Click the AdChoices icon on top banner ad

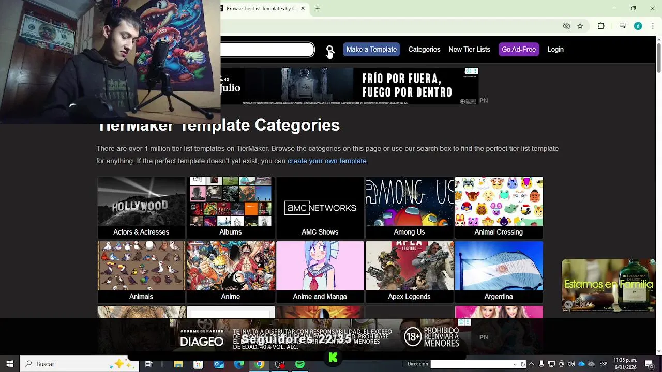click(x=469, y=71)
